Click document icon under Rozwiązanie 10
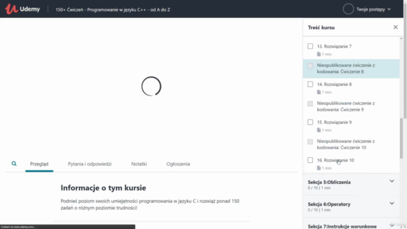Screen dimensions: 407x229 coord(319,168)
